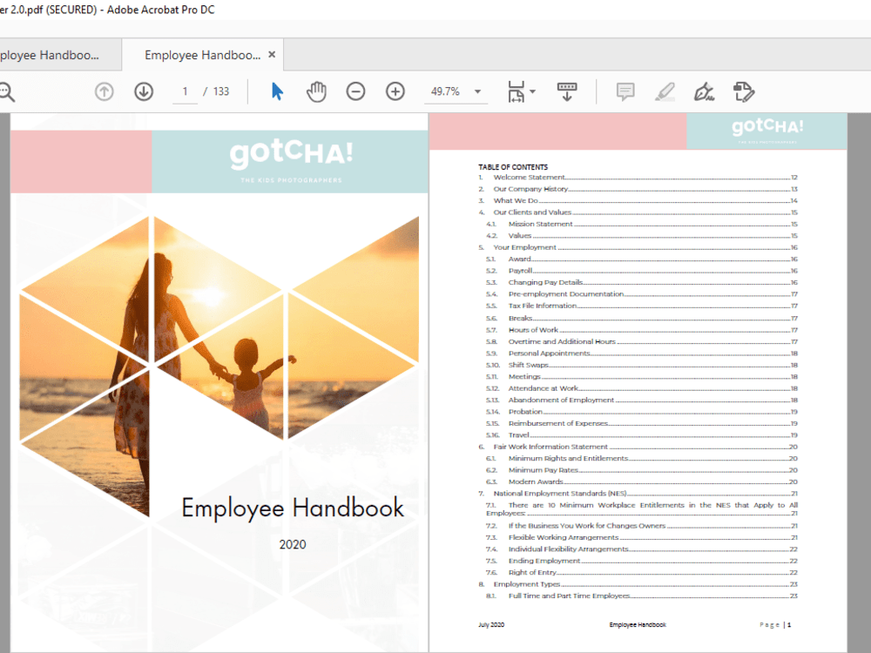Image resolution: width=871 pixels, height=653 pixels.
Task: Click the page number input field
Action: (185, 91)
